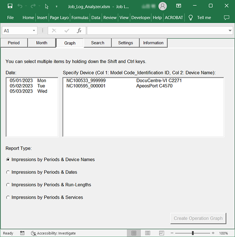
Task: Click inside the formula bar input
Action: click(157, 31)
